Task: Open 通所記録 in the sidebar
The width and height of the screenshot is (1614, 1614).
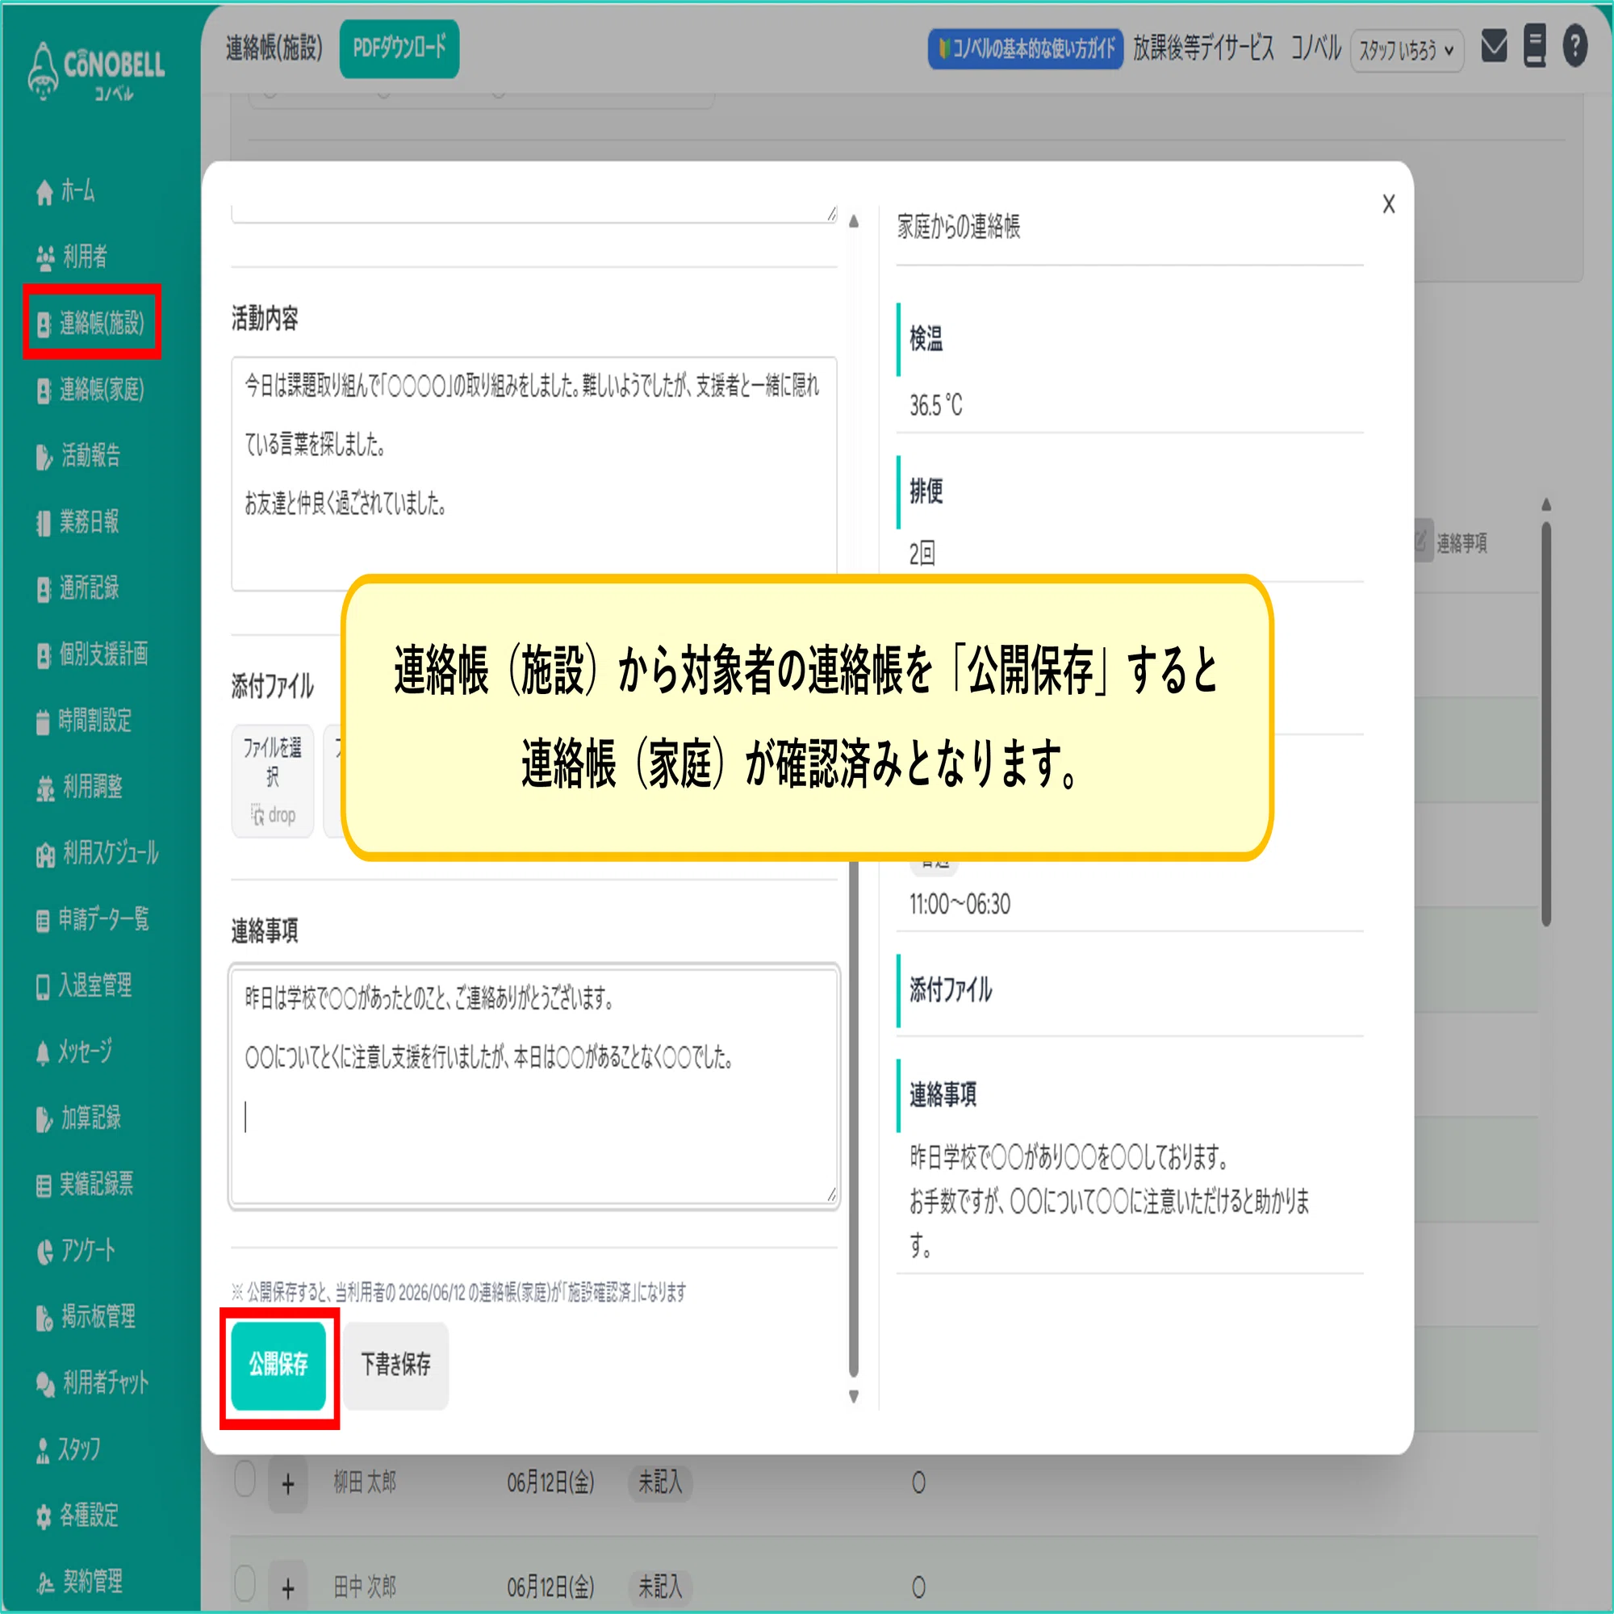Action: click(x=77, y=588)
